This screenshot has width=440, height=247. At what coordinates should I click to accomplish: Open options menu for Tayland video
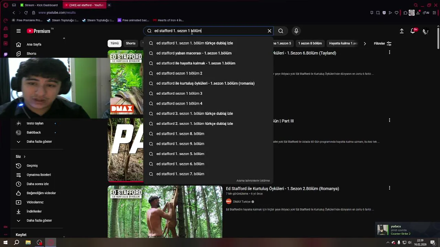coord(389,52)
